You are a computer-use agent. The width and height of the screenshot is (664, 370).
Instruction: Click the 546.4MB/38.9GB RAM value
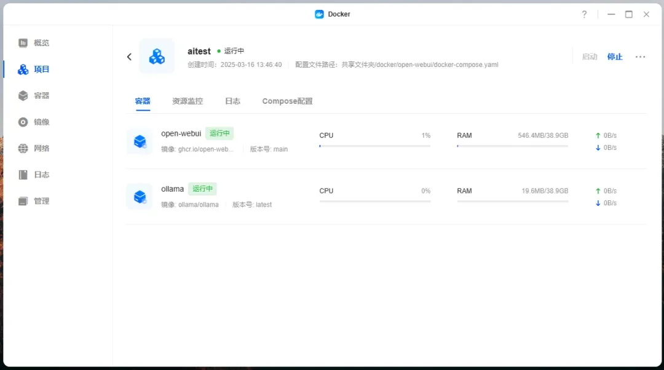(543, 135)
